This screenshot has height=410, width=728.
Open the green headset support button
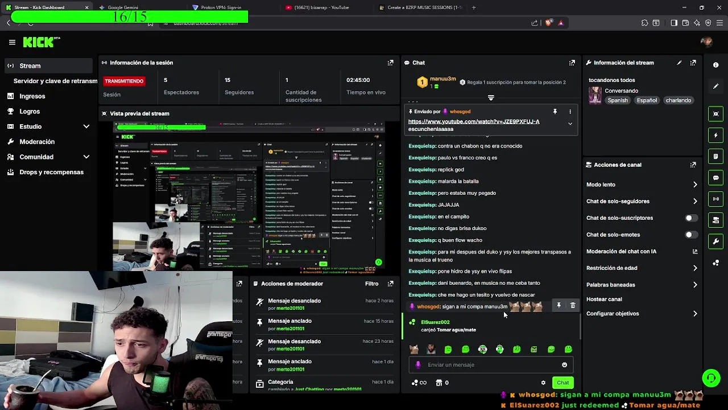click(711, 378)
